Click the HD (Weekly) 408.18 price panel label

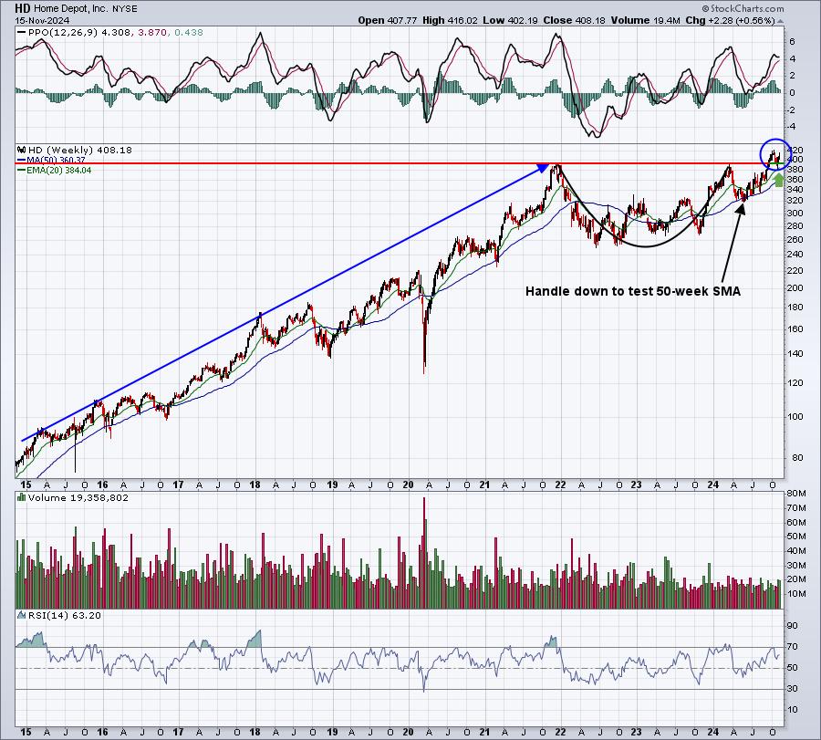[x=80, y=150]
